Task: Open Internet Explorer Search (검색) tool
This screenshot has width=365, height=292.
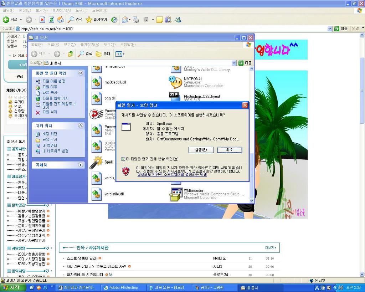Action: (x=75, y=20)
